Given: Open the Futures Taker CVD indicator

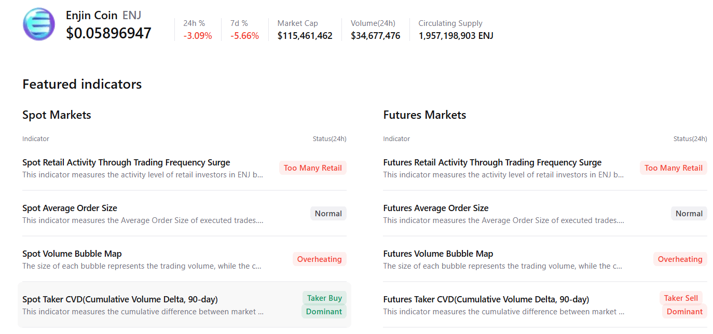Looking at the screenshot, I should tap(486, 300).
